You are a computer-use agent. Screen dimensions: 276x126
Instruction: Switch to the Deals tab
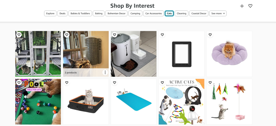pyautogui.click(x=62, y=13)
